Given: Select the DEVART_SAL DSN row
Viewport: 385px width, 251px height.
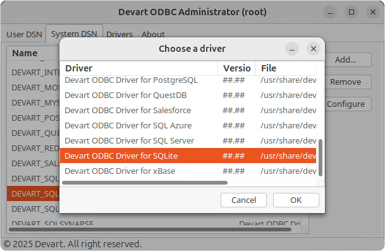Looking at the screenshot, I should pyautogui.click(x=34, y=163).
